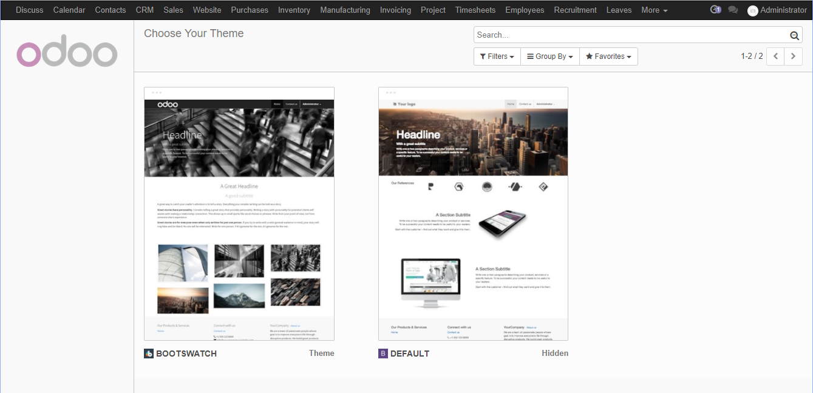Click the Hidden category label
This screenshot has width=813, height=393.
point(555,353)
